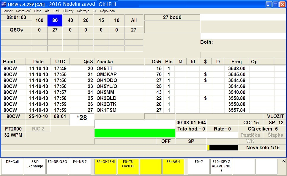Click the 3548.00 frequency cell
Screen dimensions: 287x176
point(236,68)
